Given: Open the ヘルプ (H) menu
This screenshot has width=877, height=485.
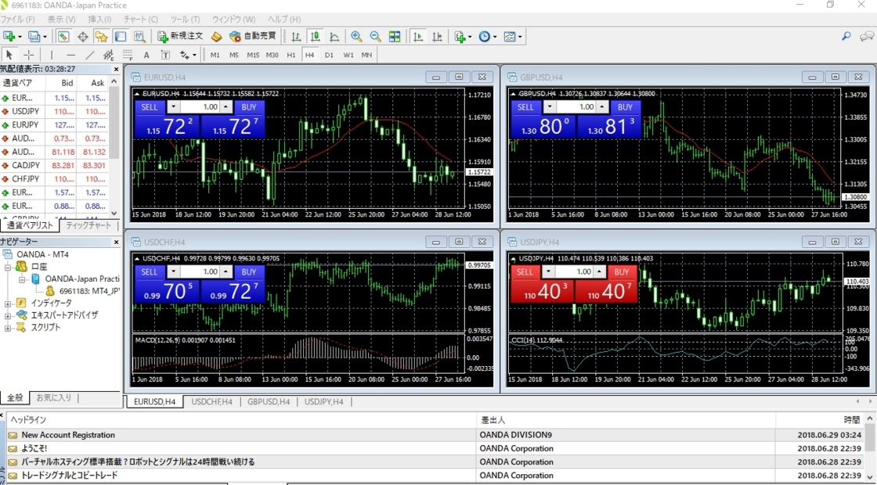Looking at the screenshot, I should click(284, 19).
